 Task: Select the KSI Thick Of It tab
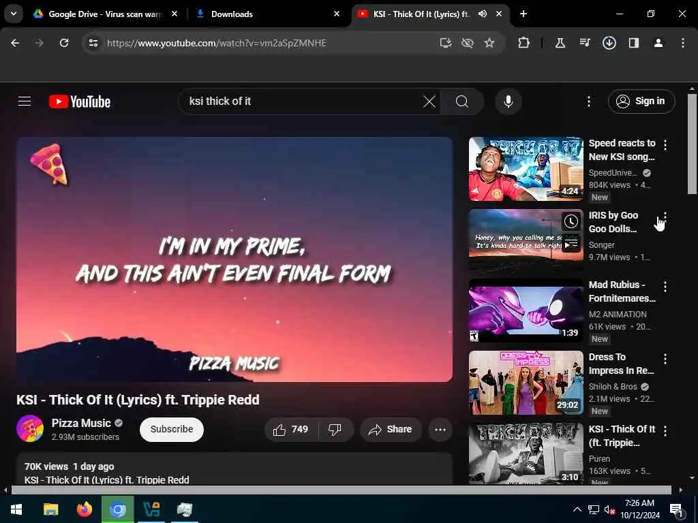421,14
